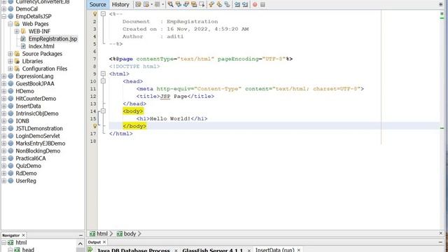The width and height of the screenshot is (448, 252).
Task: Close the Output panel tab
Action: [x=104, y=242]
